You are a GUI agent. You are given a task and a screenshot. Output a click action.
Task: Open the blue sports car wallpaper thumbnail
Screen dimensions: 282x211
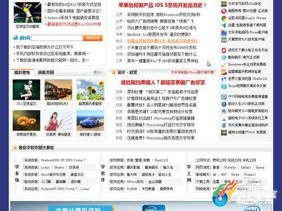tap(90, 120)
